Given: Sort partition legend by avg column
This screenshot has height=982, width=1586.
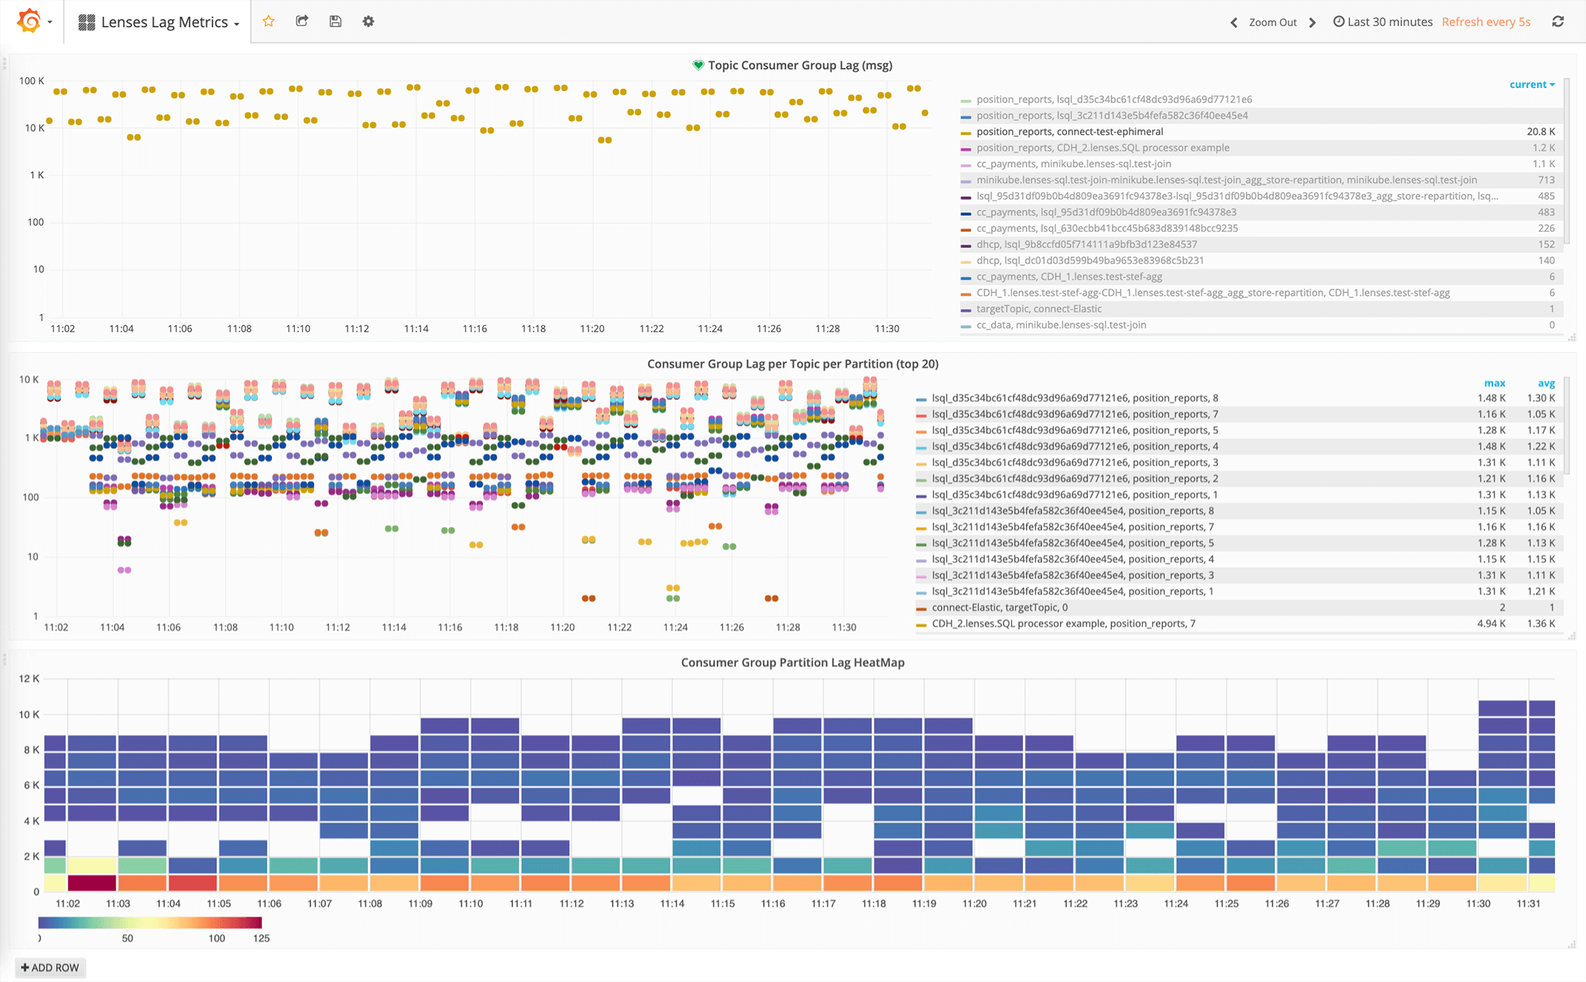Looking at the screenshot, I should pos(1546,383).
